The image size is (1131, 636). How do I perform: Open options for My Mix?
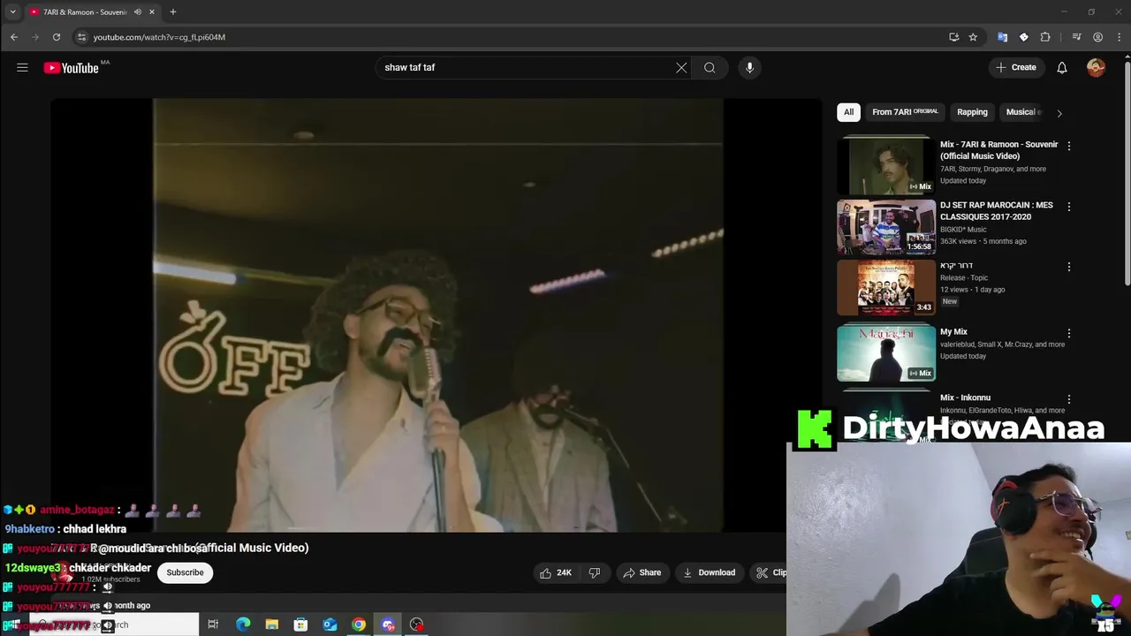click(1069, 333)
